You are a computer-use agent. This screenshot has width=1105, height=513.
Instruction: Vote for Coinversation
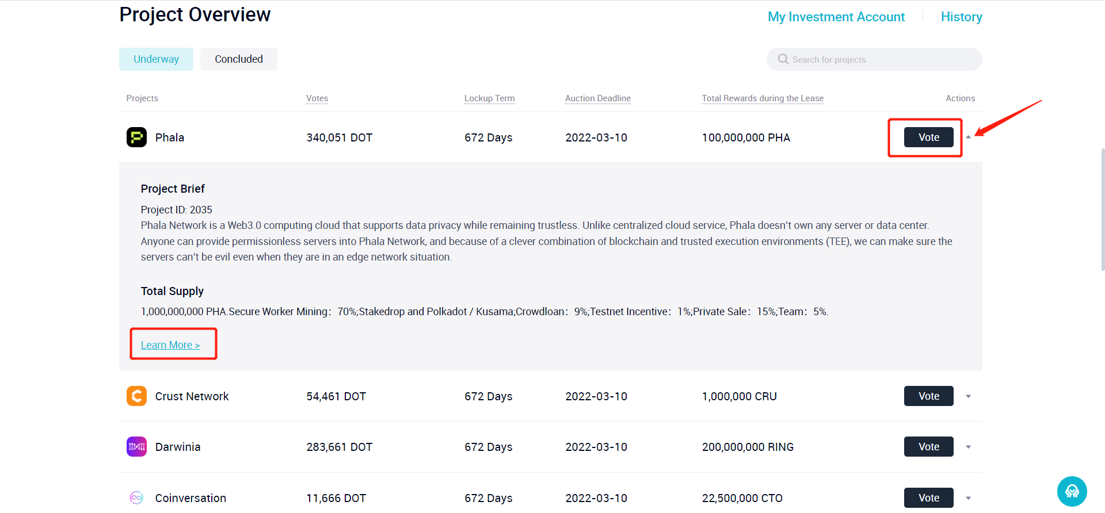coord(928,498)
